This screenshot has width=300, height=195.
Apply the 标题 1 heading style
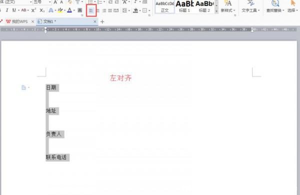pyautogui.click(x=184, y=6)
